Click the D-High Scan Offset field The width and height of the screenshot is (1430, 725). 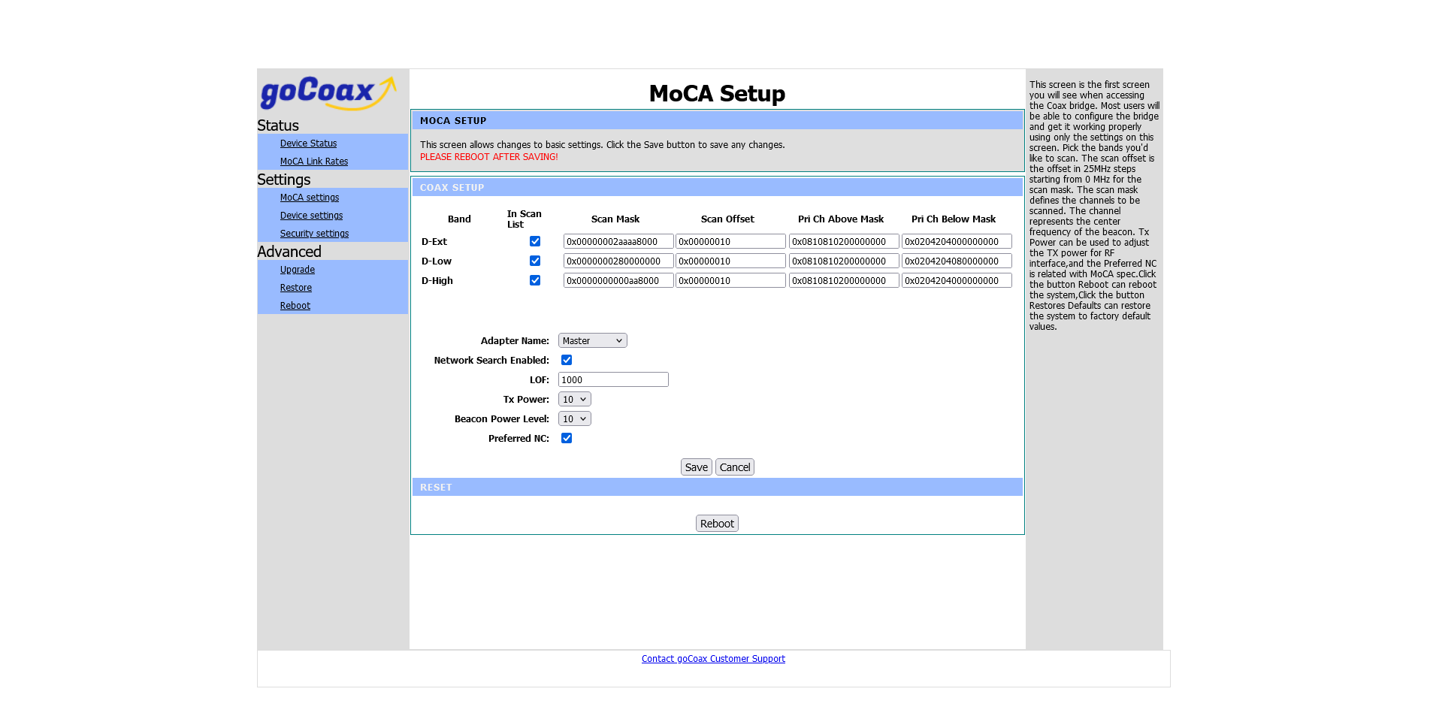[x=730, y=280]
